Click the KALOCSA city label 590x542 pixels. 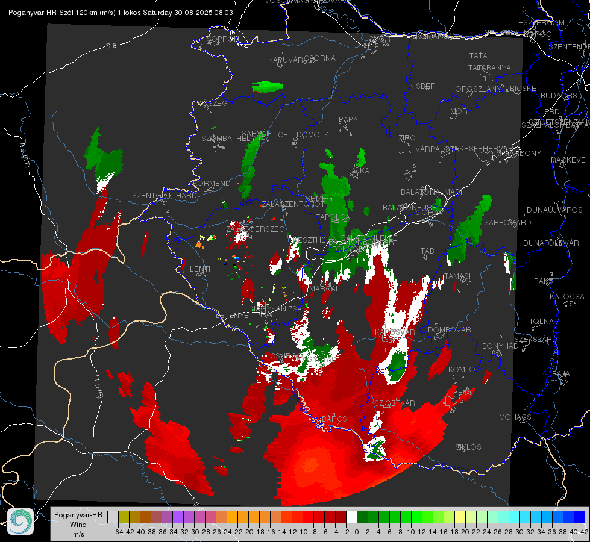[567, 297]
